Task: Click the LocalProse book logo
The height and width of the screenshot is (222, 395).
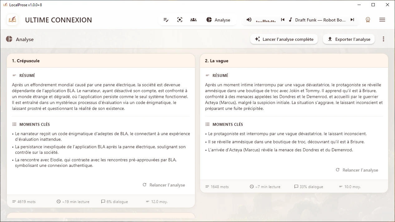Action: 12,20
